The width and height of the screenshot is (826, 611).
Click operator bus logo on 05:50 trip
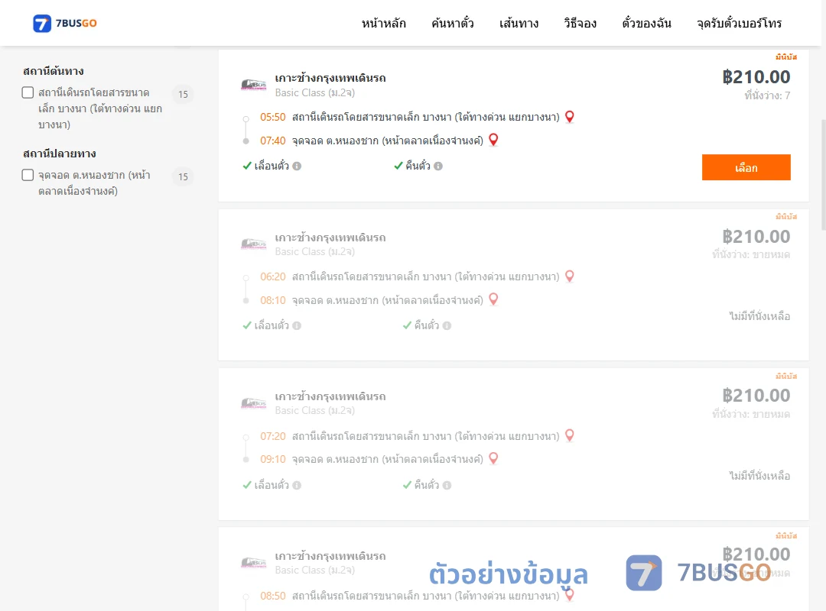253,84
